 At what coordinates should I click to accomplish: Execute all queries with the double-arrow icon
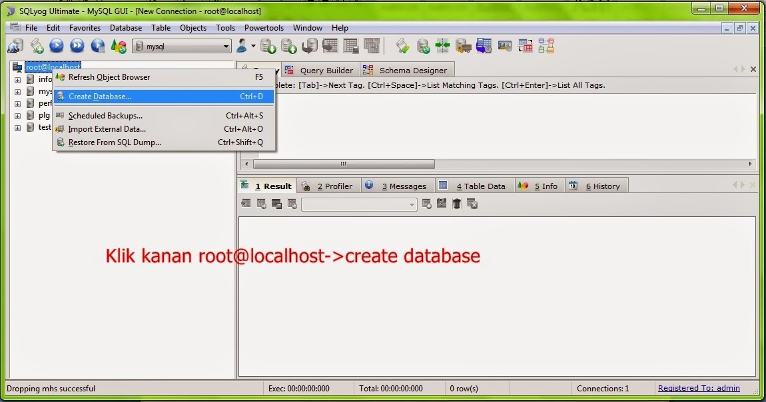77,46
